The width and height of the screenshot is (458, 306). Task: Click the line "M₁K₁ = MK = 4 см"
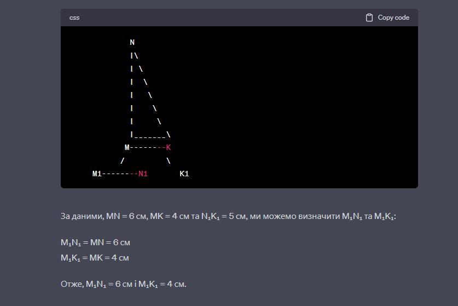point(95,258)
